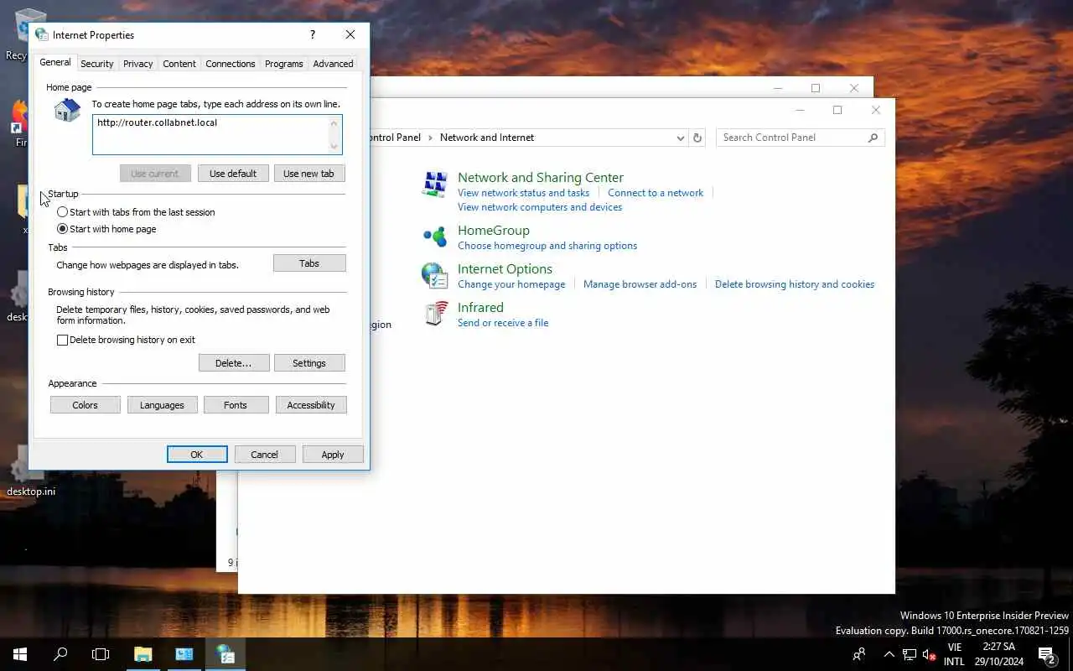Click the taskbar clock showing 2:27
Screen dimensions: 1073x671
(x=999, y=654)
